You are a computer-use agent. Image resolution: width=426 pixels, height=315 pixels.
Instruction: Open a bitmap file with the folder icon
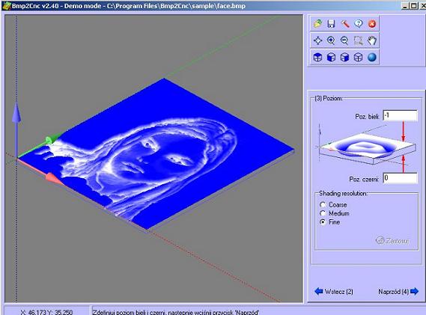317,24
